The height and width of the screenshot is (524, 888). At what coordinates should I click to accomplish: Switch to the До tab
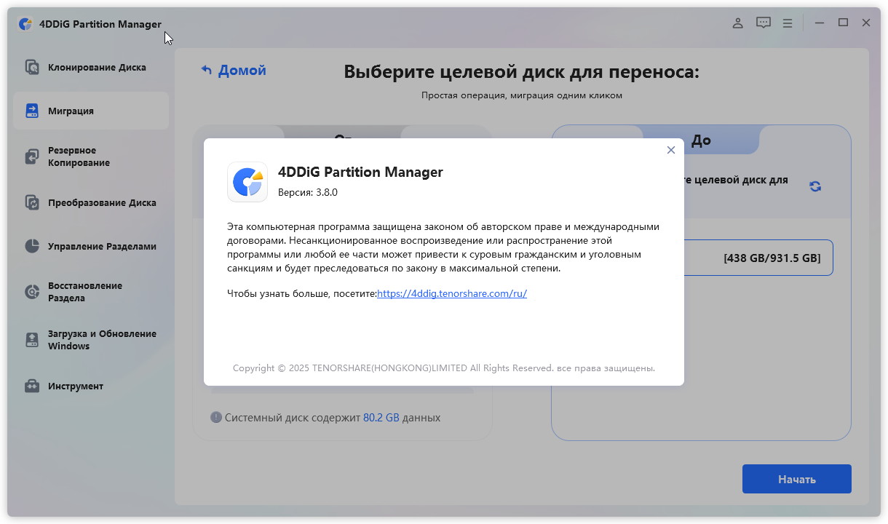701,140
